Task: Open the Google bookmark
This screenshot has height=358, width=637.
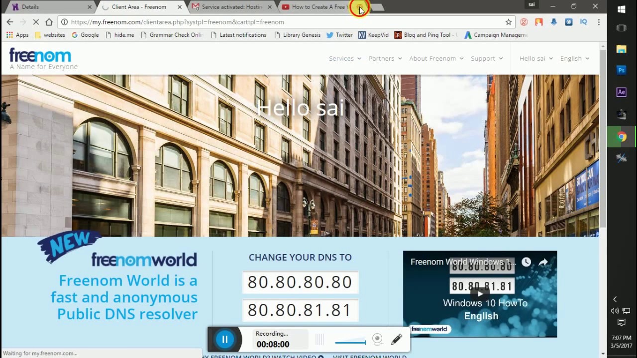Action: 85,35
